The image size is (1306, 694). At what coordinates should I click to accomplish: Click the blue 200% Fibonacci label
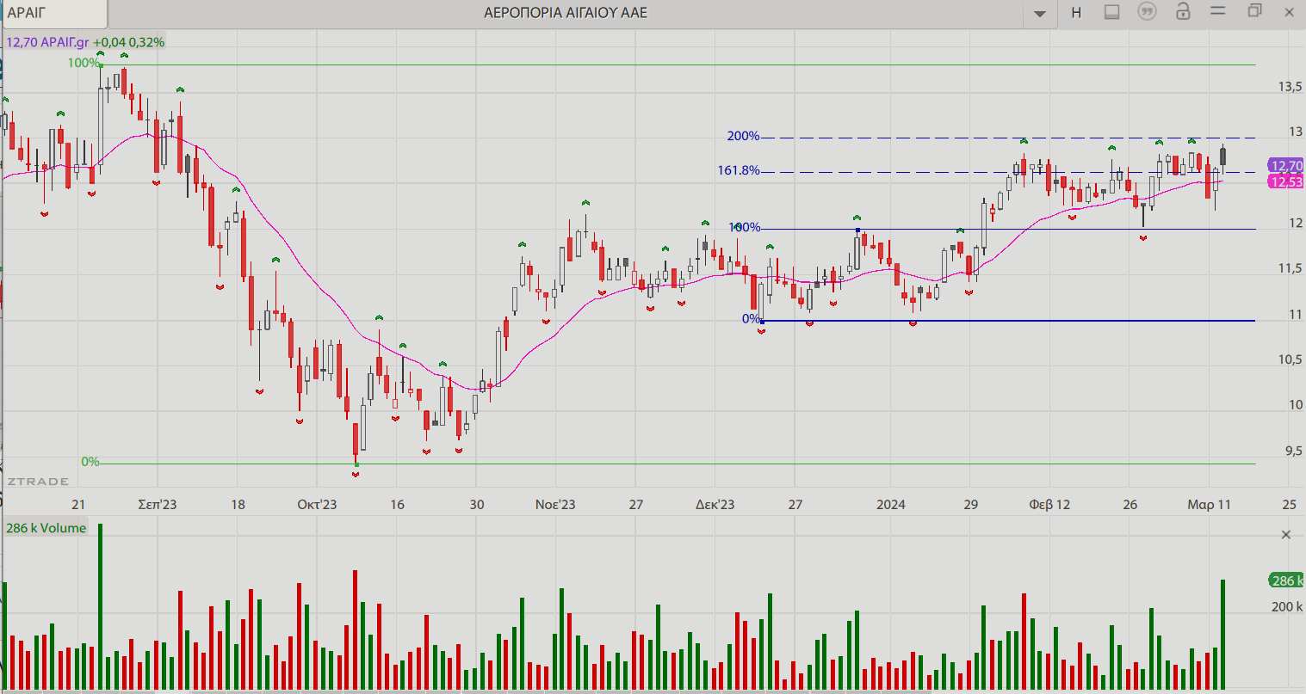click(x=743, y=136)
